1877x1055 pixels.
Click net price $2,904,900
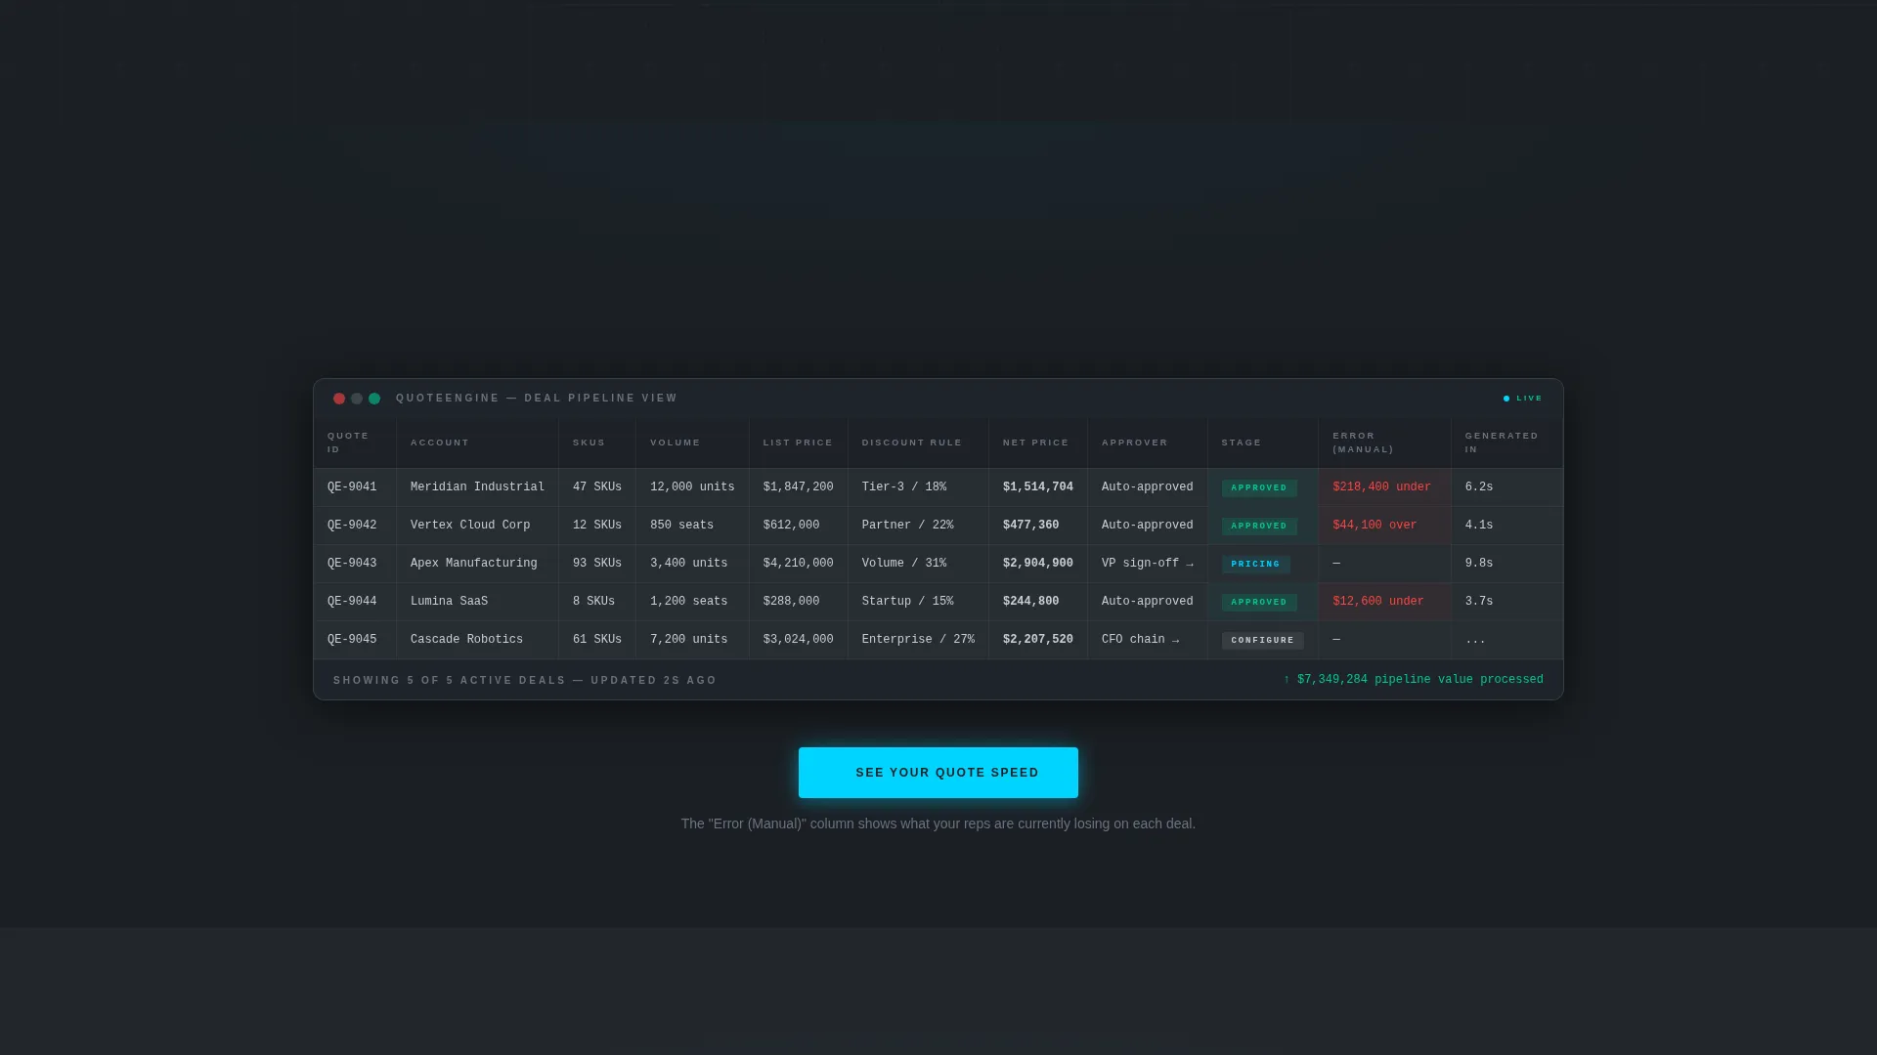coord(1038,564)
